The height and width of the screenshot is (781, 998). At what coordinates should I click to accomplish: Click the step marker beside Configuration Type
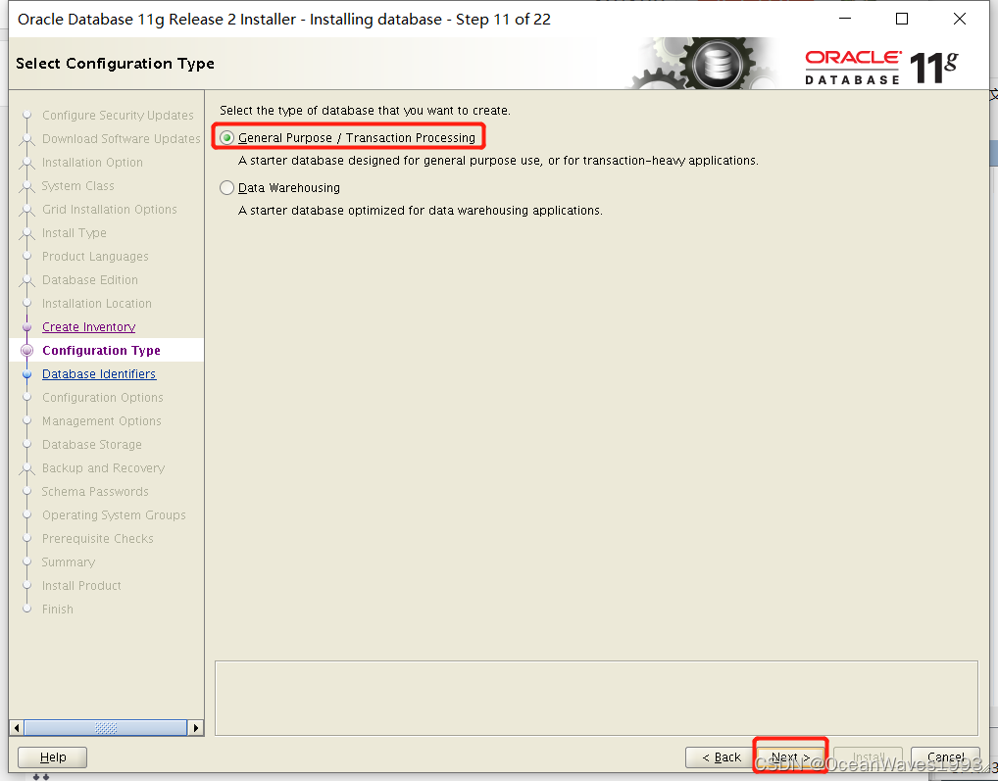(x=26, y=351)
